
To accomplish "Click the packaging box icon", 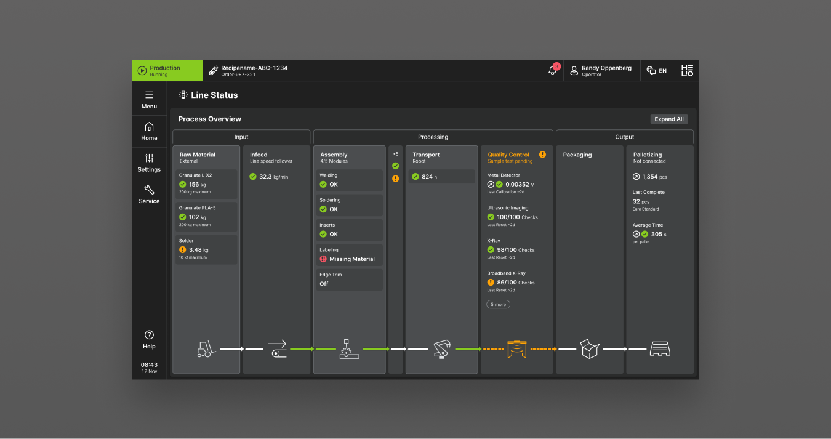I will 589,349.
